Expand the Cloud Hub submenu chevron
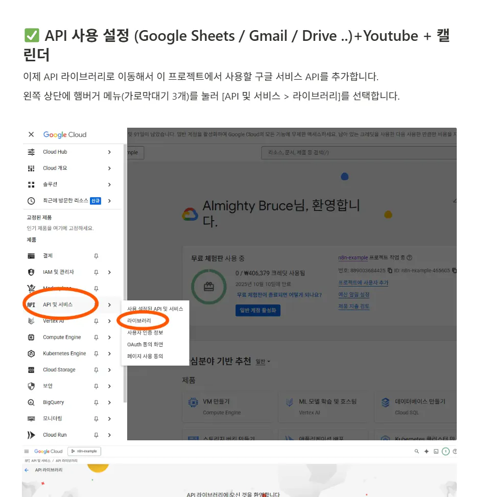 click(x=109, y=152)
